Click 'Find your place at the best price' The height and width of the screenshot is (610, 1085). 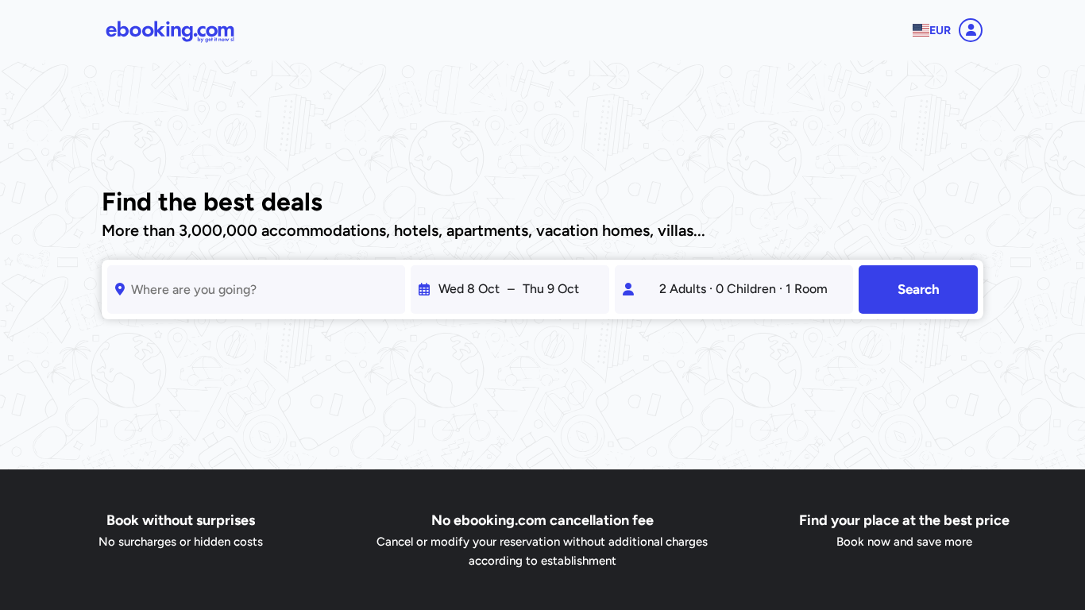tap(904, 520)
